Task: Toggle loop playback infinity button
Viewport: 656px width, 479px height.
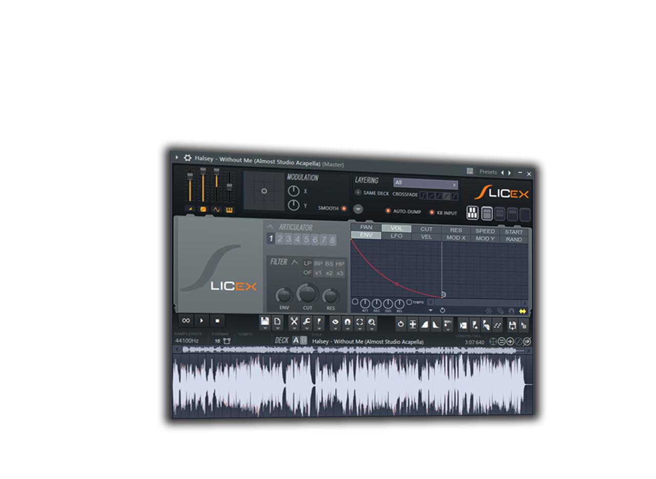Action: pos(186,320)
